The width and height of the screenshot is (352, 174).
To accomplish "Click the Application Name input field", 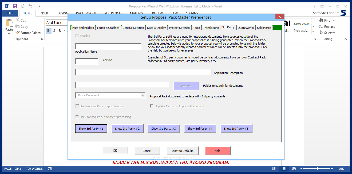I will (x=108, y=46).
